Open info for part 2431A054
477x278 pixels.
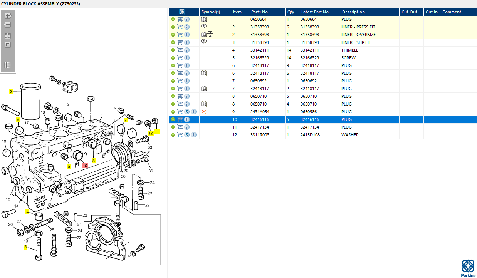coord(194,112)
